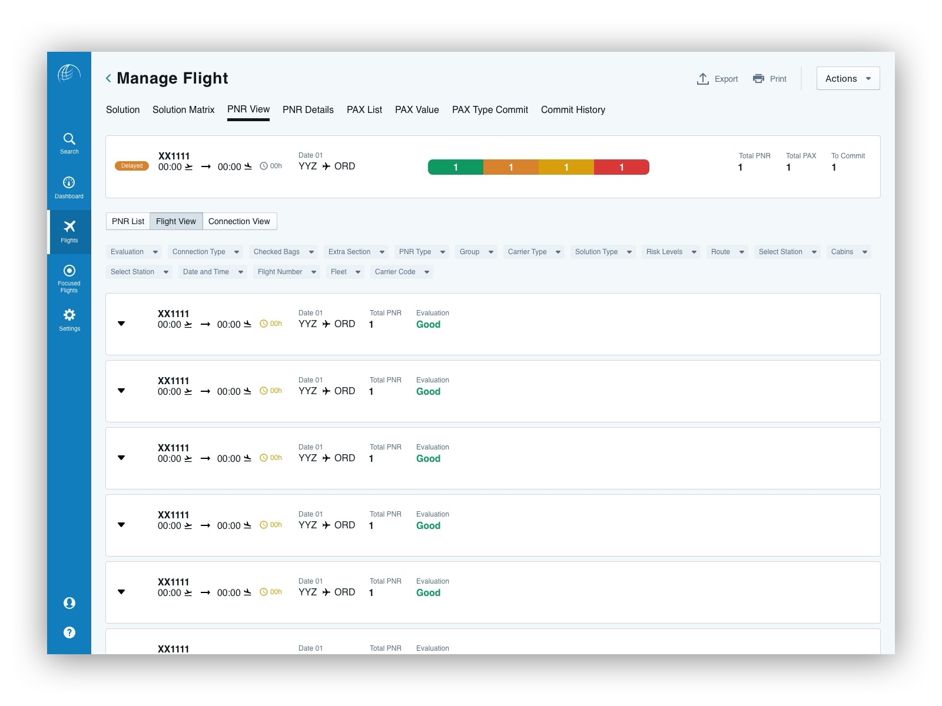Image resolution: width=942 pixels, height=706 pixels.
Task: Click the red segment of the risk bar
Action: pos(621,167)
